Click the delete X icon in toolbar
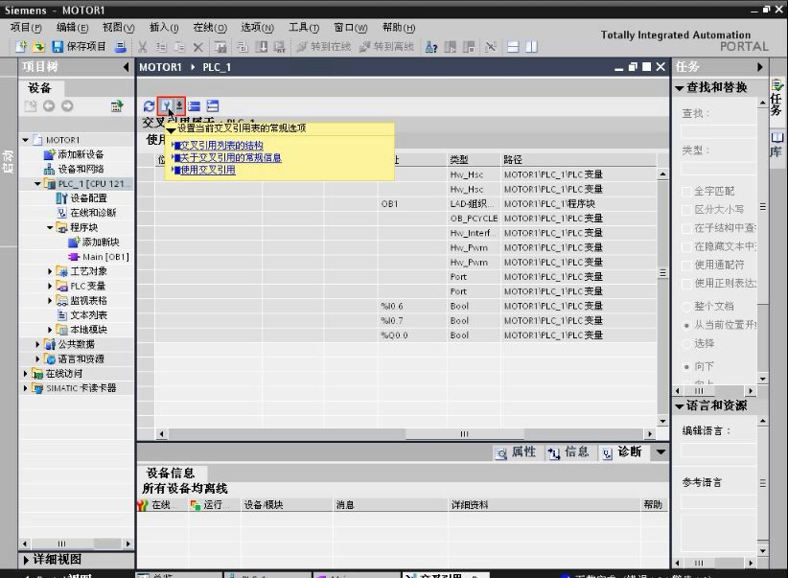Viewport: 788px width, 578px height. click(x=198, y=47)
